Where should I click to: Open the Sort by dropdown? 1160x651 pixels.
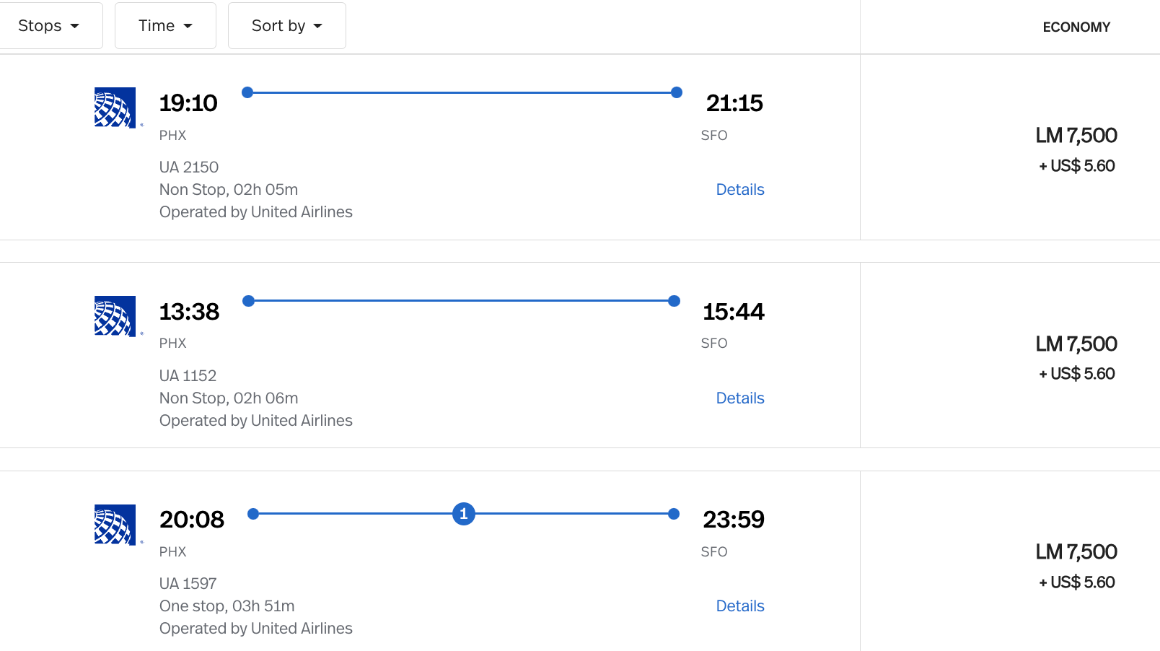(x=286, y=25)
